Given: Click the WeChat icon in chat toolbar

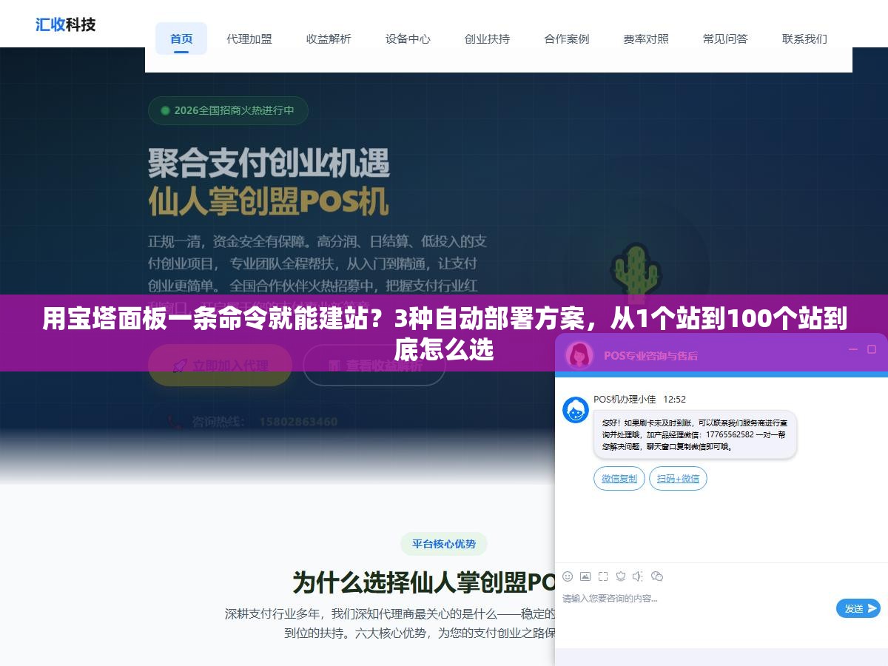Looking at the screenshot, I should coord(656,576).
